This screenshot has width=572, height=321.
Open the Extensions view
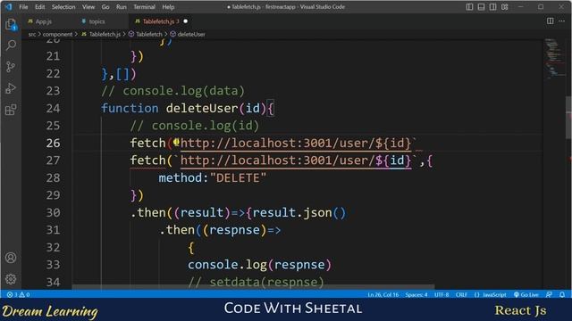click(x=11, y=110)
